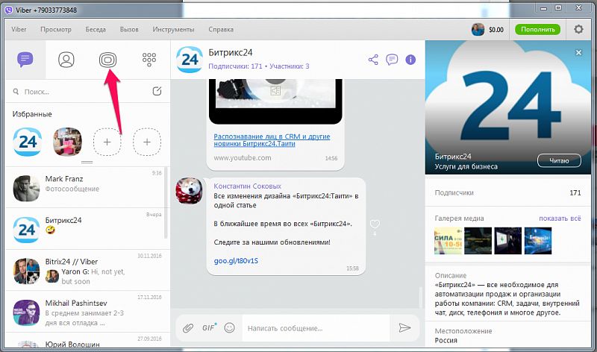Click the Подписчики: 171 header text
The width and height of the screenshot is (597, 352).
[x=235, y=66]
